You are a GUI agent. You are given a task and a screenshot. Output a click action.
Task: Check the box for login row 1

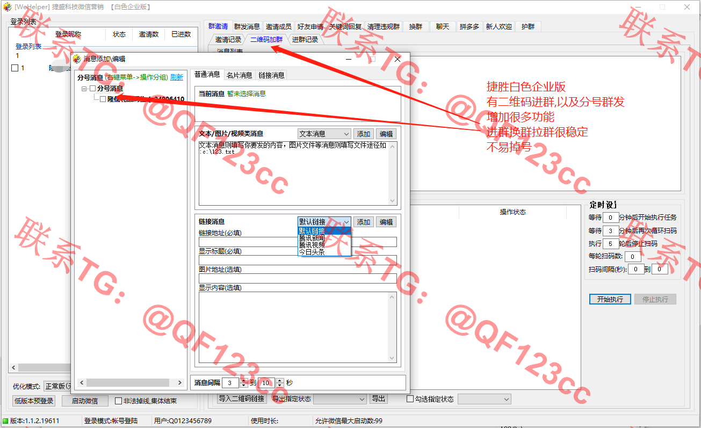pos(15,68)
